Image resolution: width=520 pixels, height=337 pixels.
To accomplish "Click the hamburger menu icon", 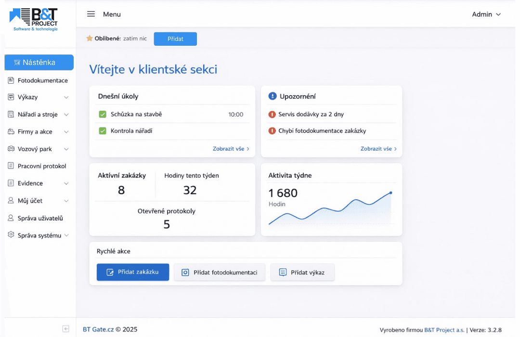I will 91,14.
